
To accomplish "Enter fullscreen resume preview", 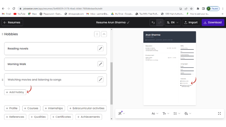I will click(x=220, y=113).
